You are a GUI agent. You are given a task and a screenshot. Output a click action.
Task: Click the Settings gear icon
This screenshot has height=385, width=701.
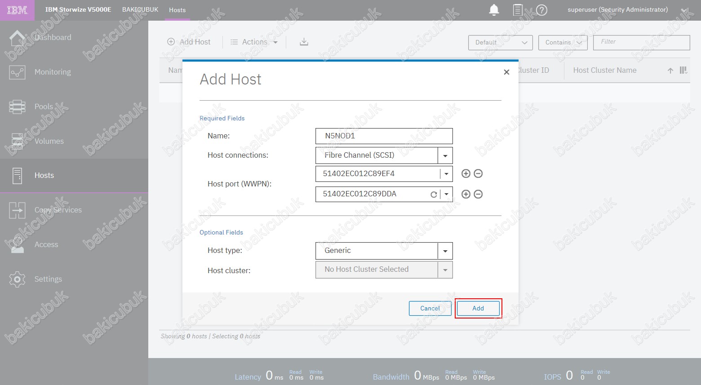coord(17,279)
